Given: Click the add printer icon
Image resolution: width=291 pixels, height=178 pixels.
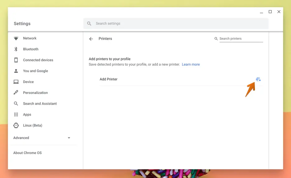Looking at the screenshot, I should coord(258,79).
